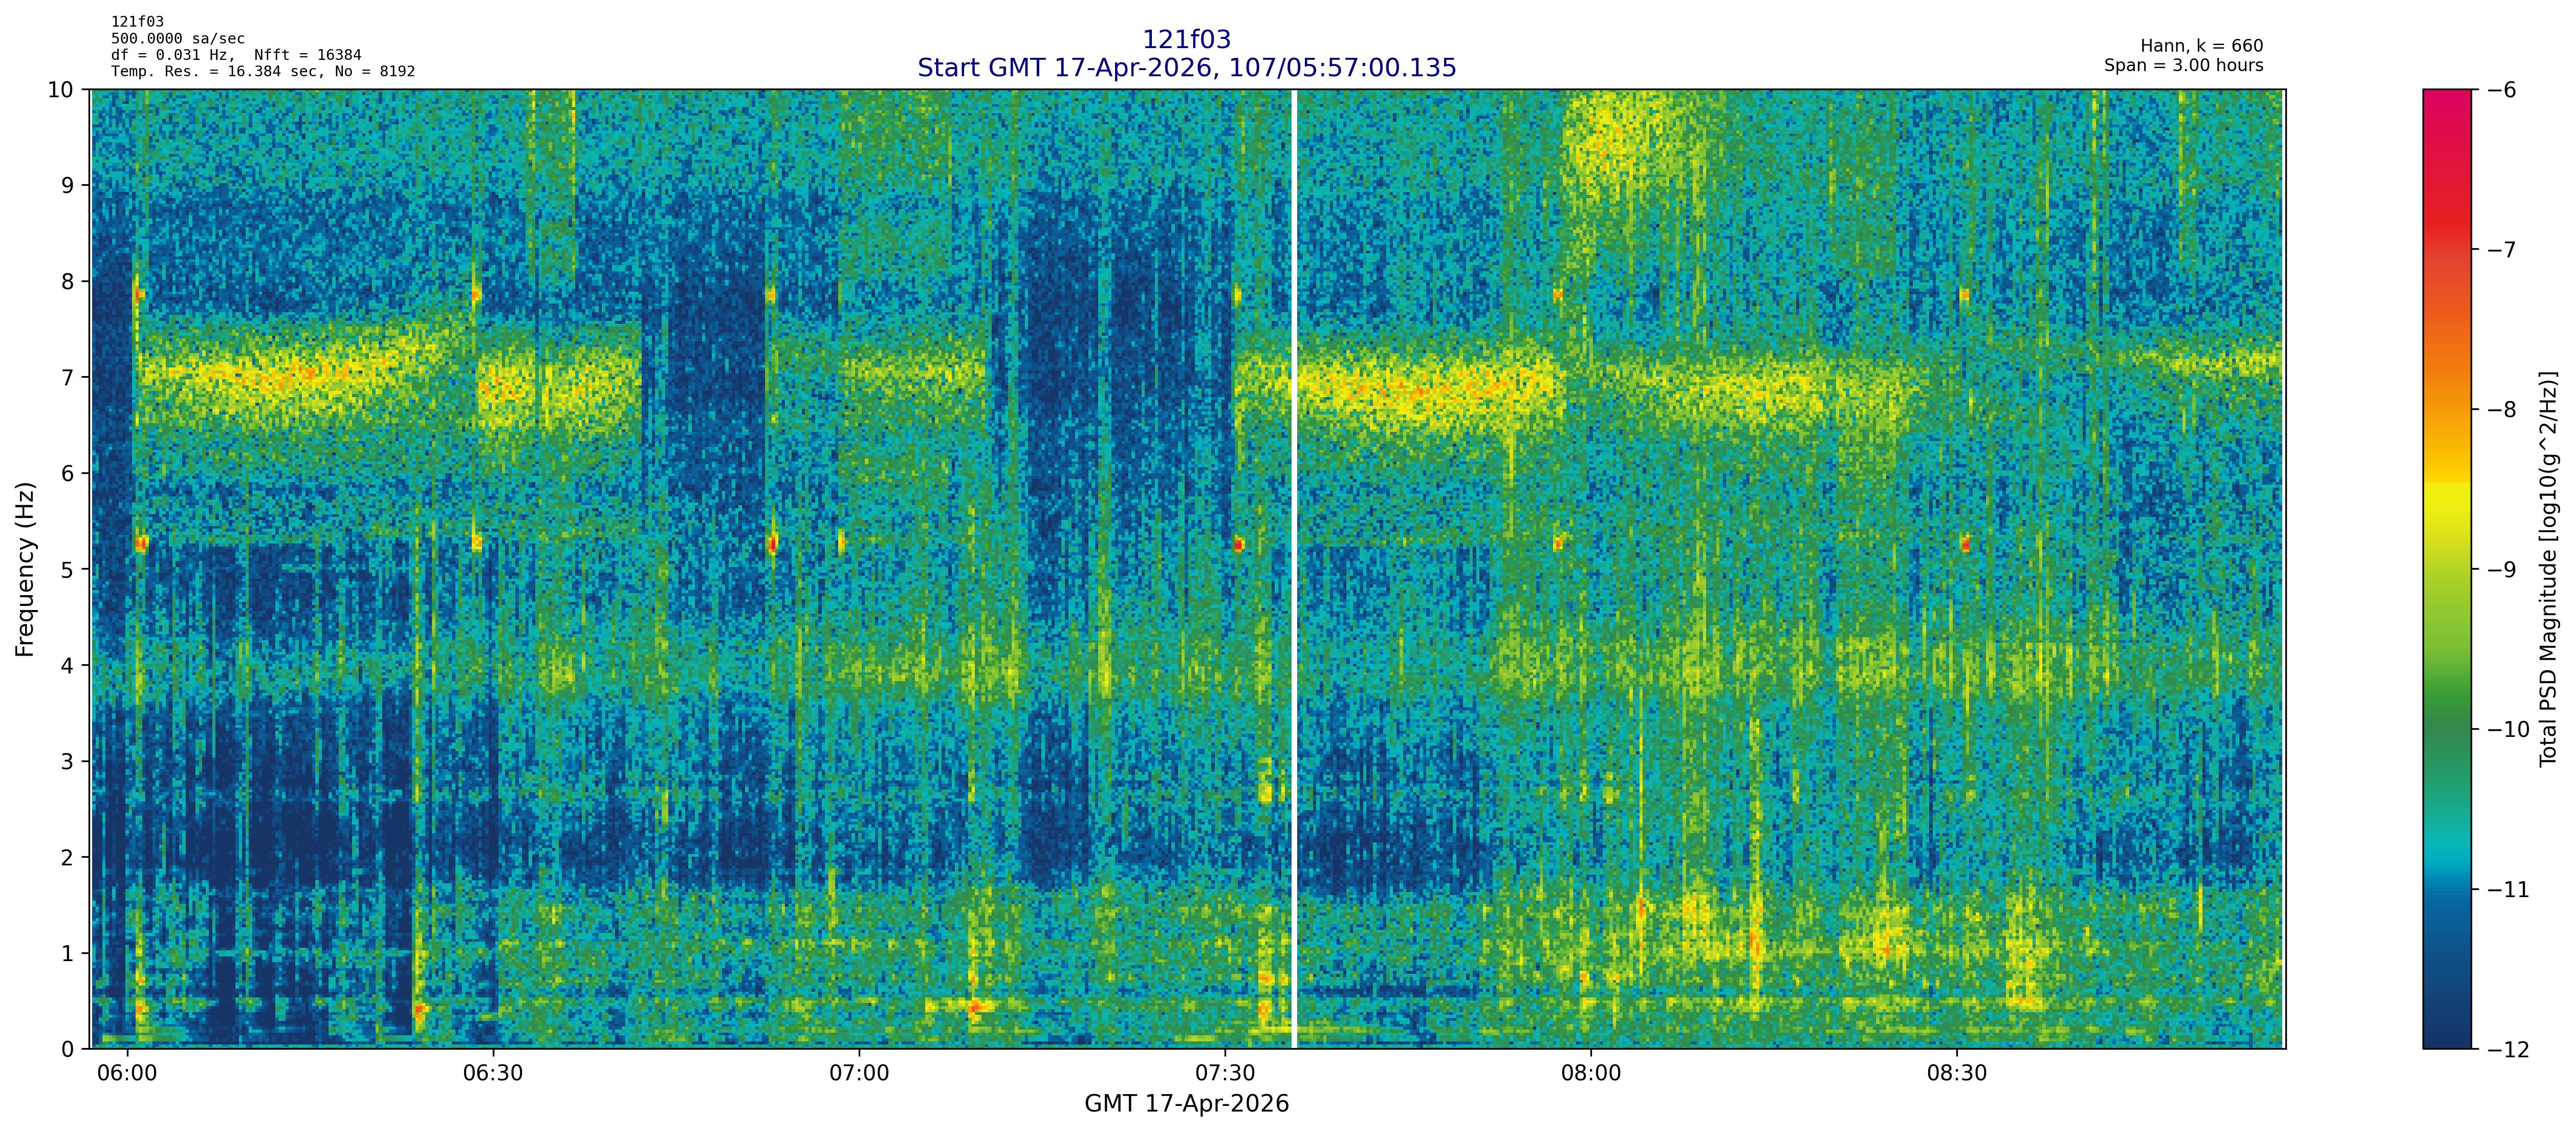Viewport: 2576px width, 1132px height.
Task: Click the 06:00 time axis tick label
Action: pyautogui.click(x=128, y=1074)
